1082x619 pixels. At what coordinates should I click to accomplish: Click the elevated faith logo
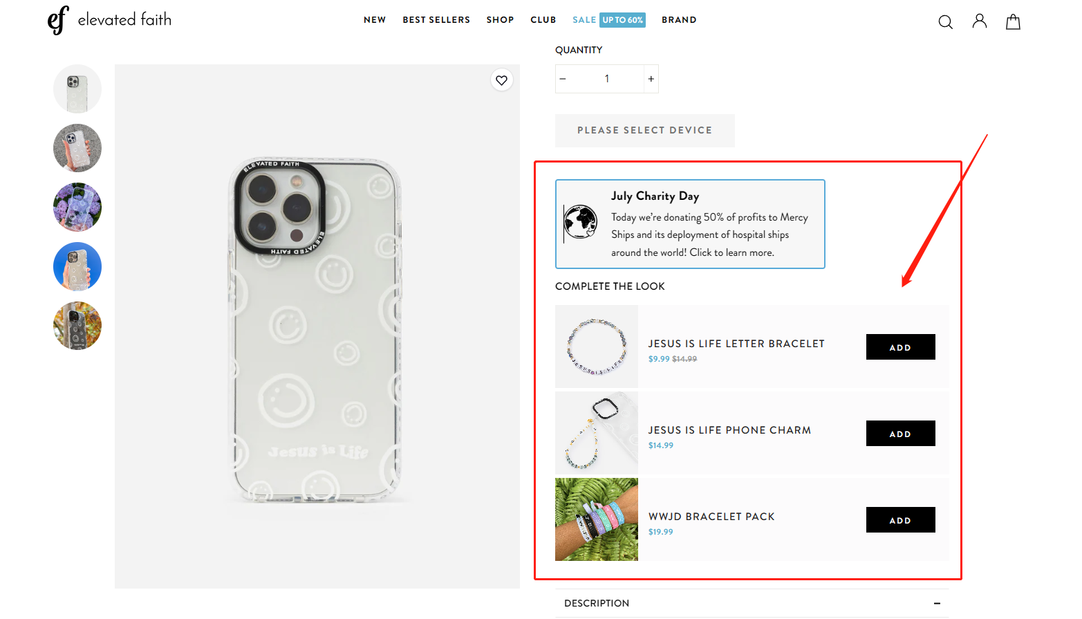[x=109, y=20]
